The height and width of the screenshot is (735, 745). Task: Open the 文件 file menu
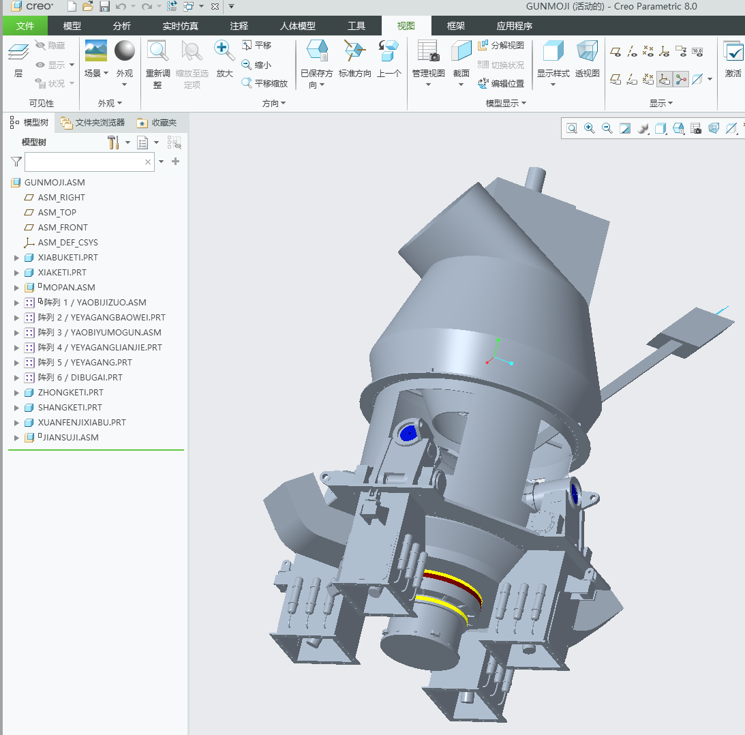25,26
